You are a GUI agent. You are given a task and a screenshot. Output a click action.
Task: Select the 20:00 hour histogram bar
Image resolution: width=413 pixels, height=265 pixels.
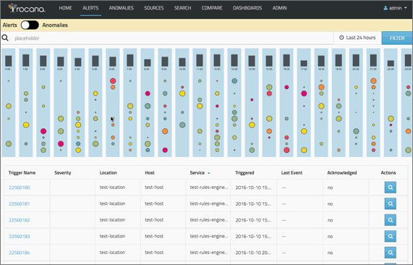pos(356,60)
